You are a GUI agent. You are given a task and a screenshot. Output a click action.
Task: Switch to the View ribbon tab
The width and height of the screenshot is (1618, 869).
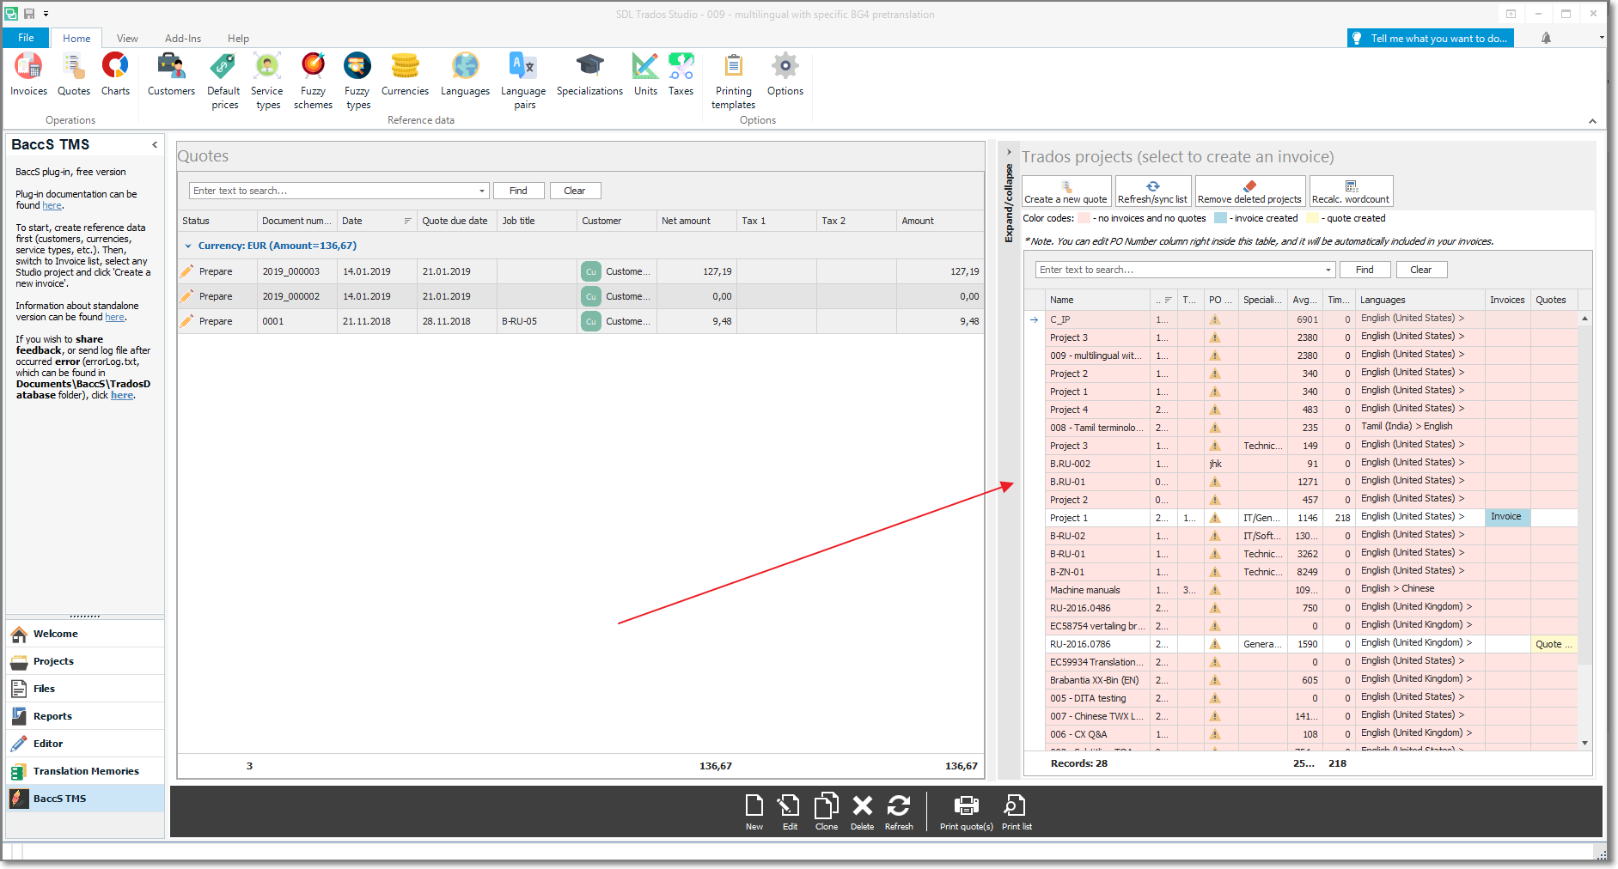coord(127,38)
